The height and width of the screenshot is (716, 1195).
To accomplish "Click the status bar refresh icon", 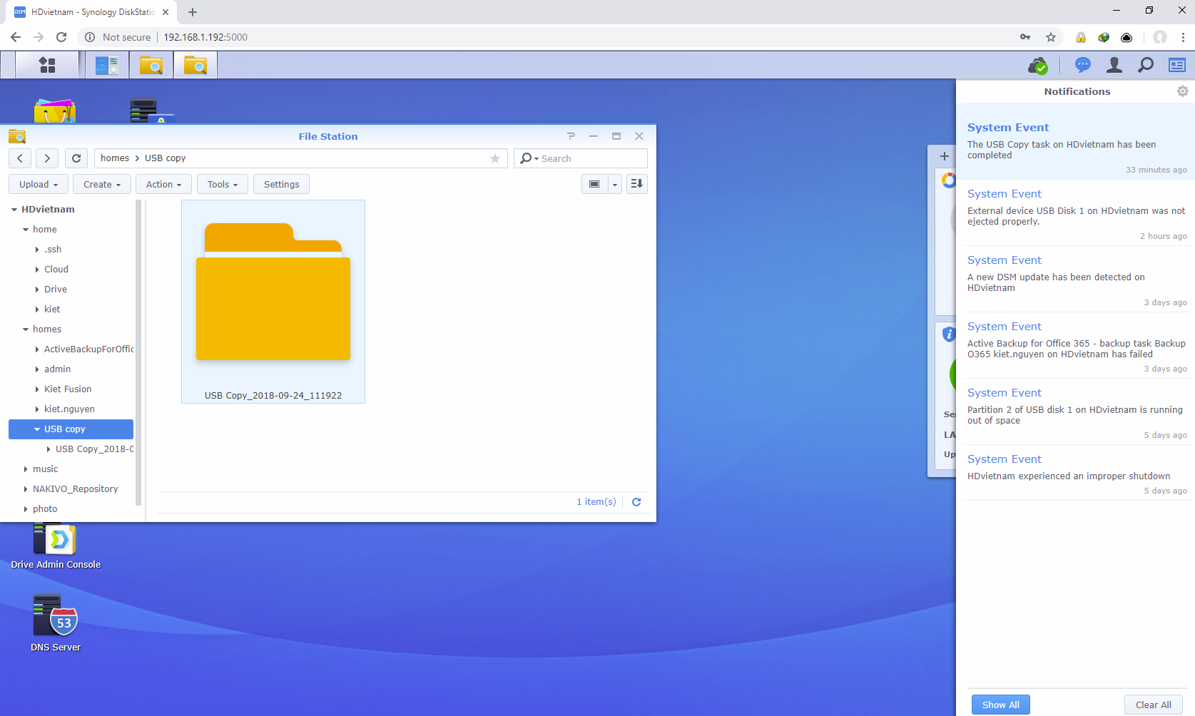I will (x=636, y=502).
